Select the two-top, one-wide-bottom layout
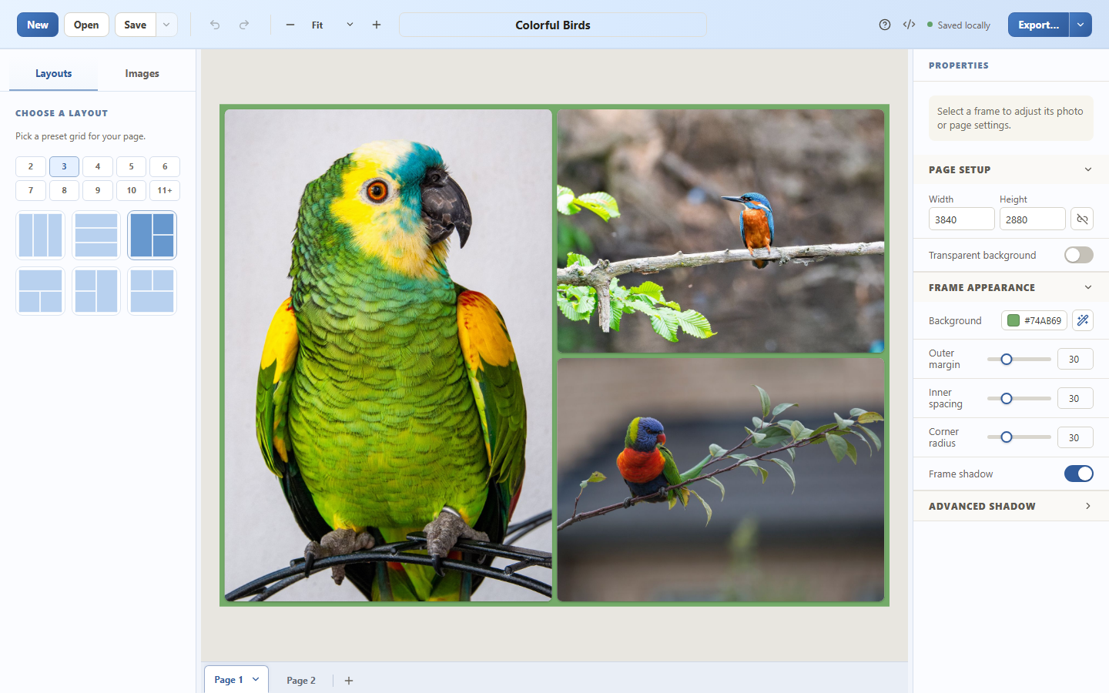The width and height of the screenshot is (1109, 693). click(152, 291)
